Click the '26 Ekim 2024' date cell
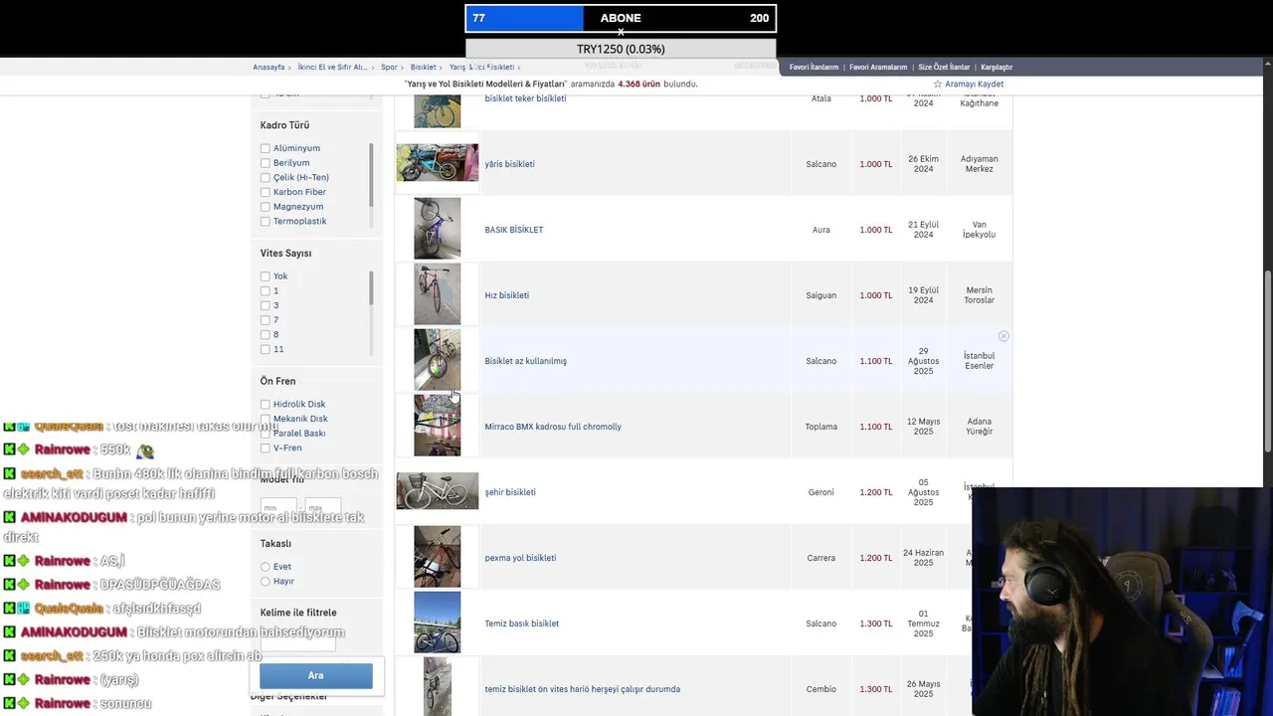Image resolution: width=1273 pixels, height=716 pixels. (923, 164)
